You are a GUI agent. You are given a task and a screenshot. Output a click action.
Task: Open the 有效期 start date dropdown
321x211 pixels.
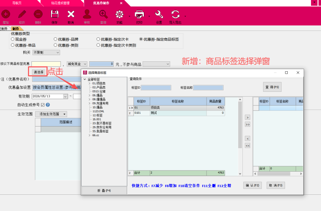point(65,96)
